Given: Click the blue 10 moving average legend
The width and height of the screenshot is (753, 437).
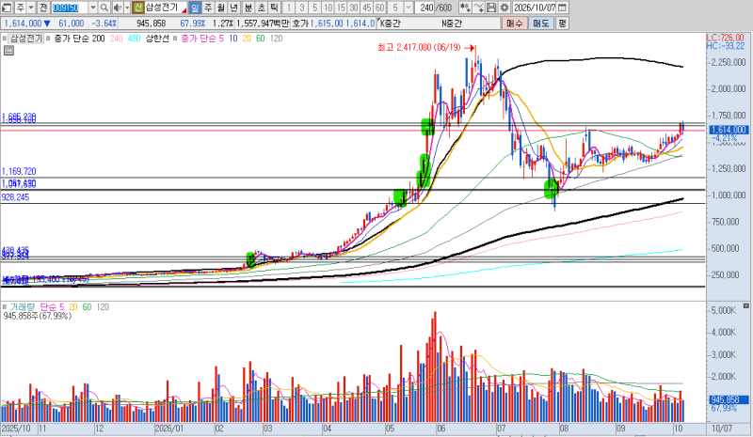Looking at the screenshot, I should 232,39.
